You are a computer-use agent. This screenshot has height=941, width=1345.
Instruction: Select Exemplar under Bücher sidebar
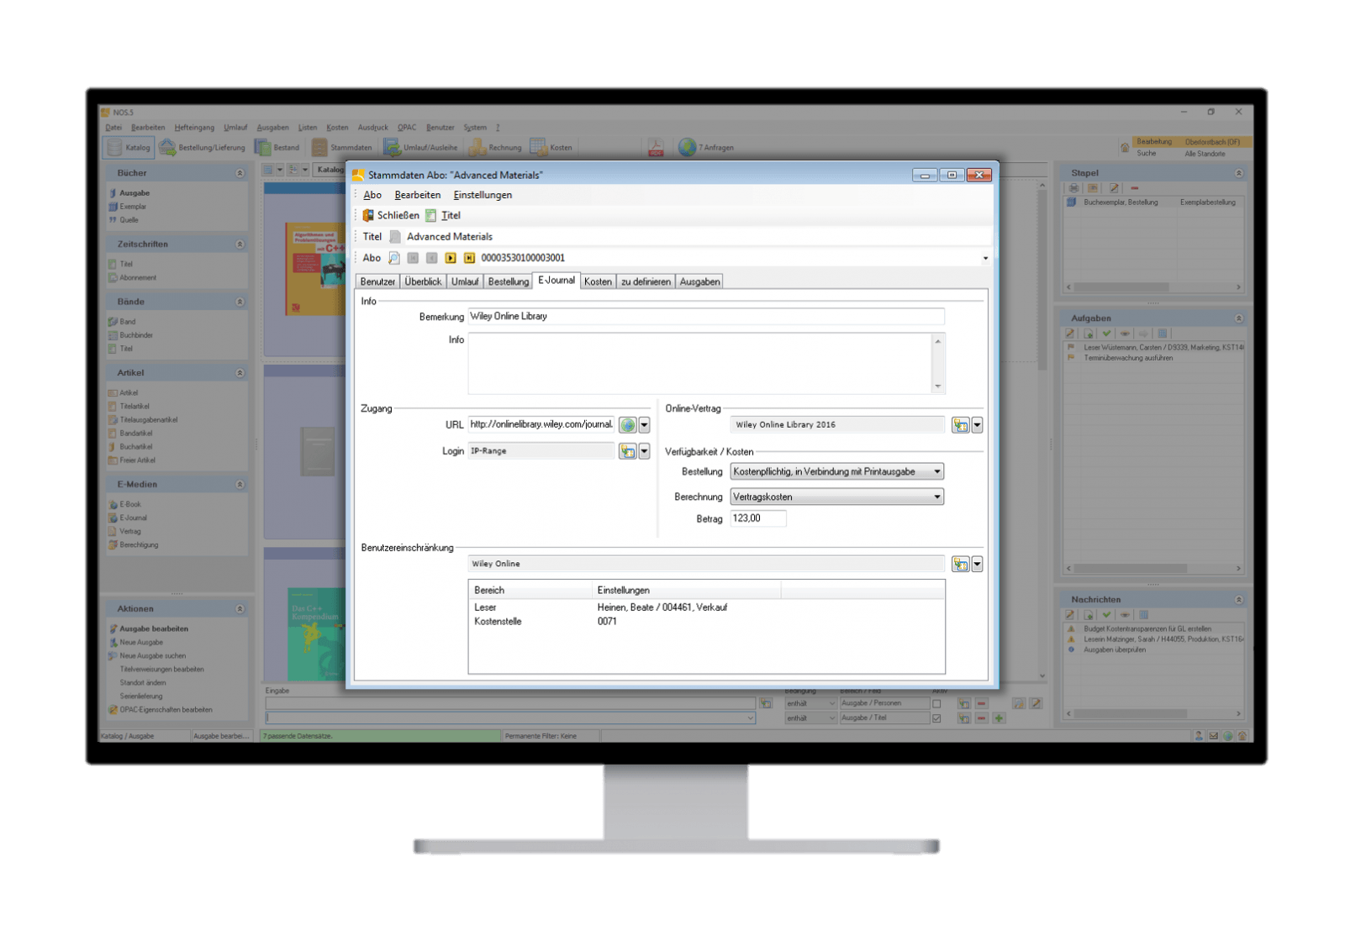click(133, 207)
